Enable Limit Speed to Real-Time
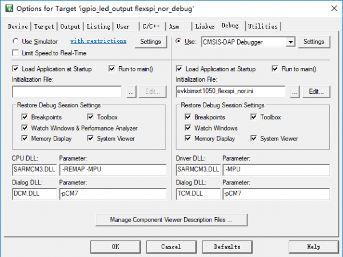The height and width of the screenshot is (257, 343). click(x=15, y=53)
